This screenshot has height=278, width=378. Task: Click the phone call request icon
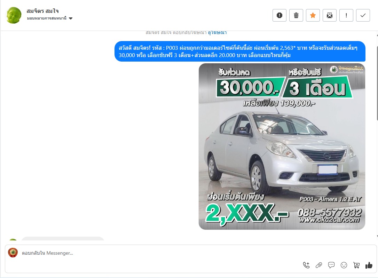pyautogui.click(x=306, y=265)
